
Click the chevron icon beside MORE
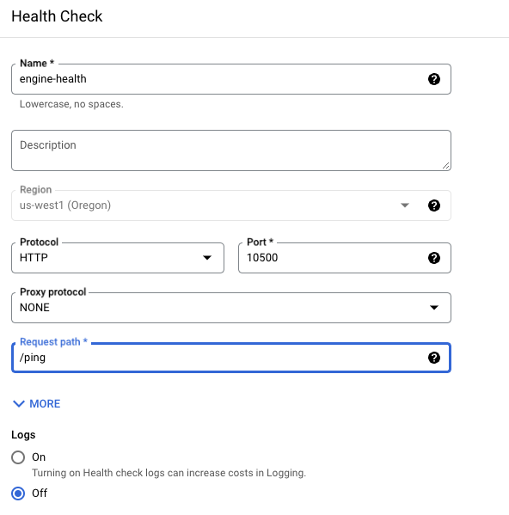(19, 403)
